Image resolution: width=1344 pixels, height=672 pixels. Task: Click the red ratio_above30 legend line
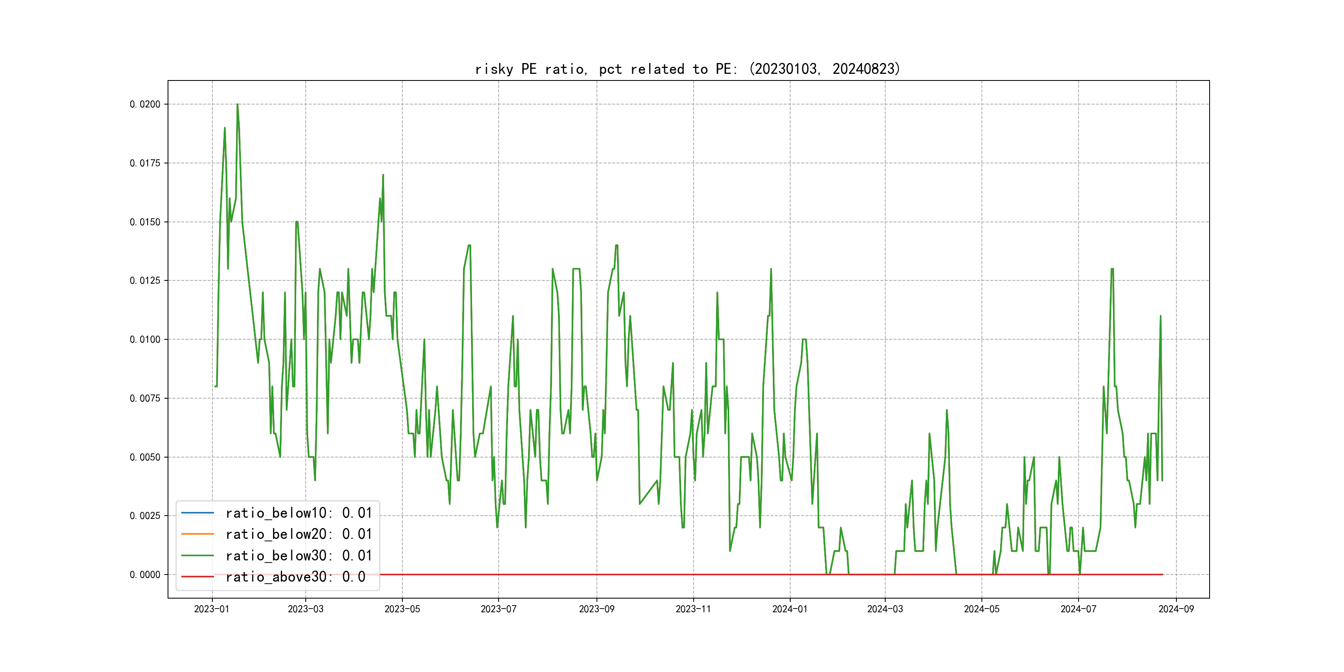(197, 577)
